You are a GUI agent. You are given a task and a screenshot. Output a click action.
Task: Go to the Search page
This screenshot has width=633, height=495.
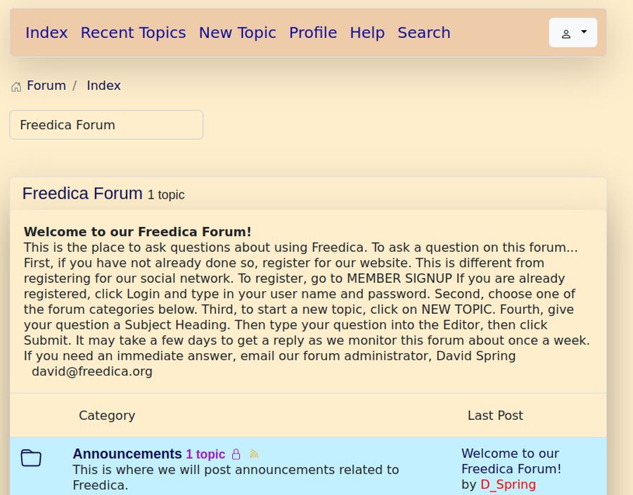click(x=423, y=33)
